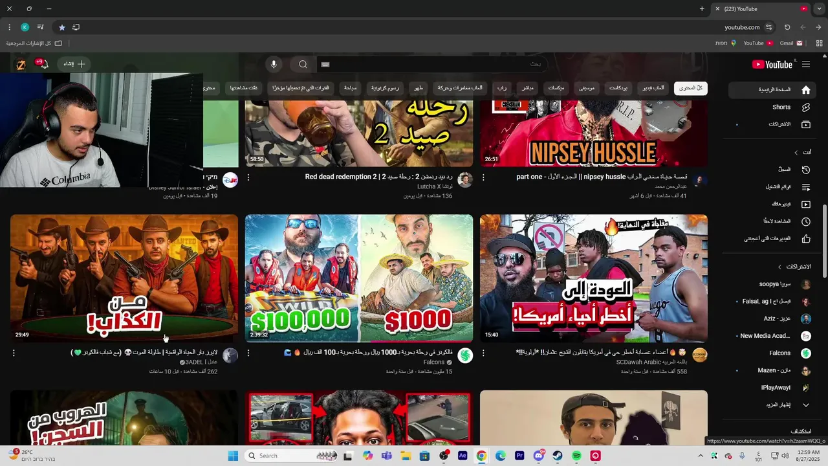Screen dimensions: 828x466
Task: Expand the أنت you section chevron
Action: (796, 152)
